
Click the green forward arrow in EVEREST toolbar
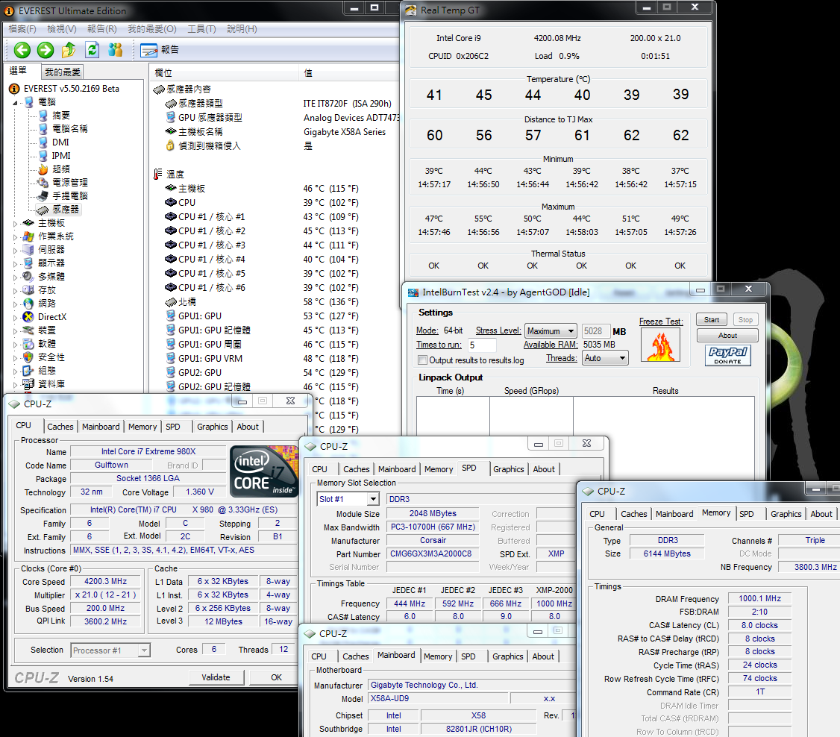pyautogui.click(x=46, y=50)
